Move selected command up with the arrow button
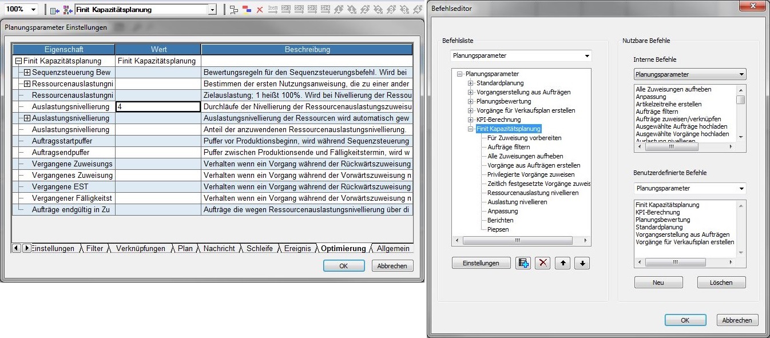Viewport: 770px width, 338px height. [562, 263]
